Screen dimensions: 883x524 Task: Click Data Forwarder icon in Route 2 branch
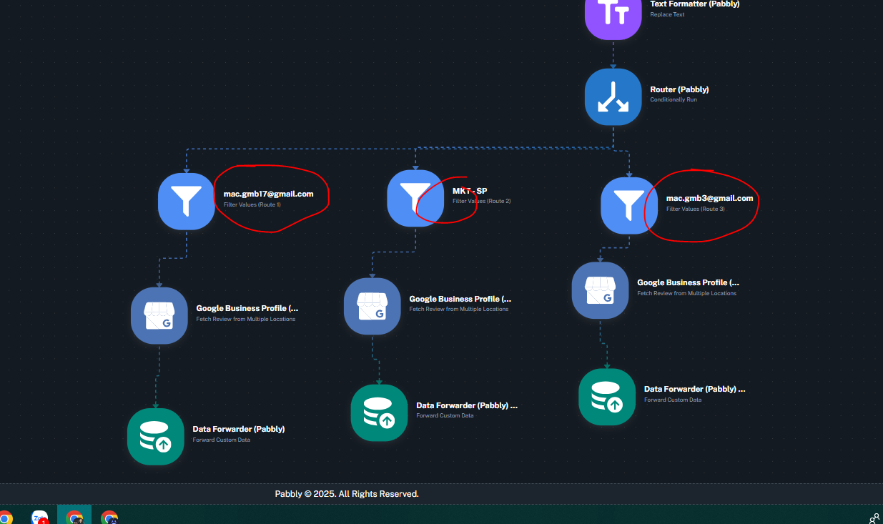point(379,412)
